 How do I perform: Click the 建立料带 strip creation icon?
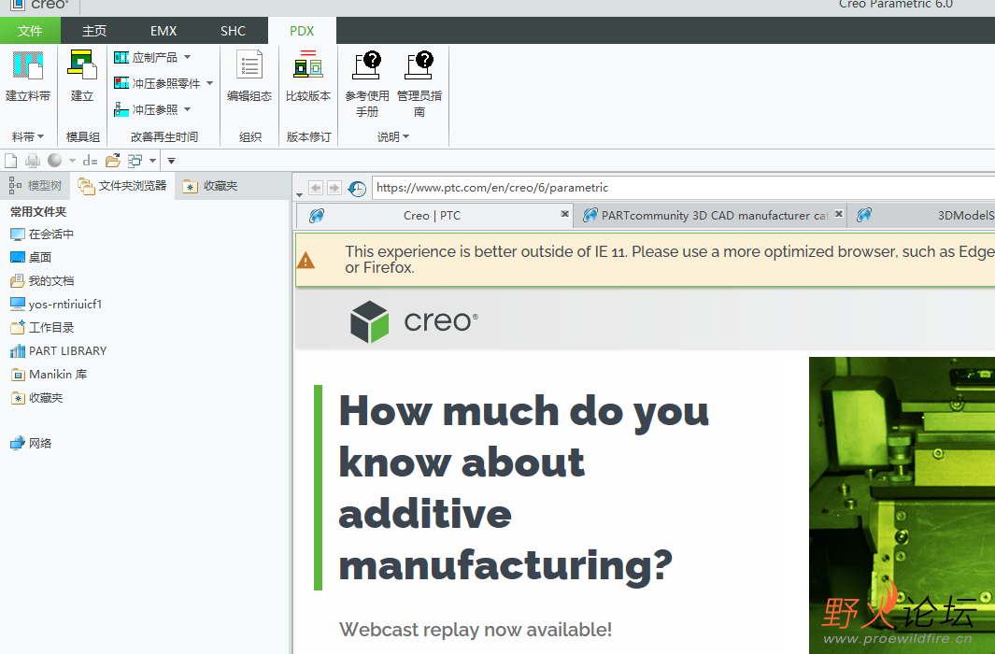28,65
